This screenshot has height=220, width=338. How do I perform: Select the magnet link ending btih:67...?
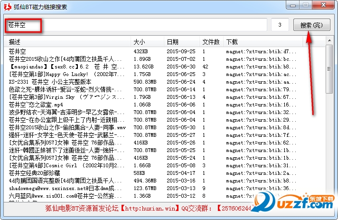pyautogui.click(x=261, y=97)
